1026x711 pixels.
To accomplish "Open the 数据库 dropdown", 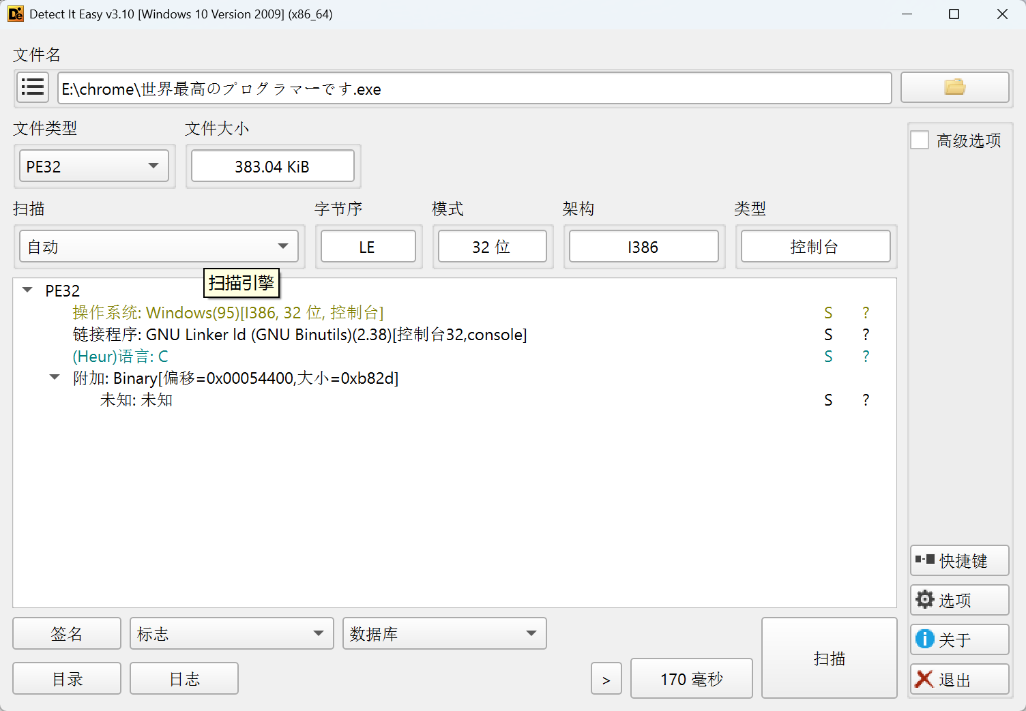I will point(444,634).
